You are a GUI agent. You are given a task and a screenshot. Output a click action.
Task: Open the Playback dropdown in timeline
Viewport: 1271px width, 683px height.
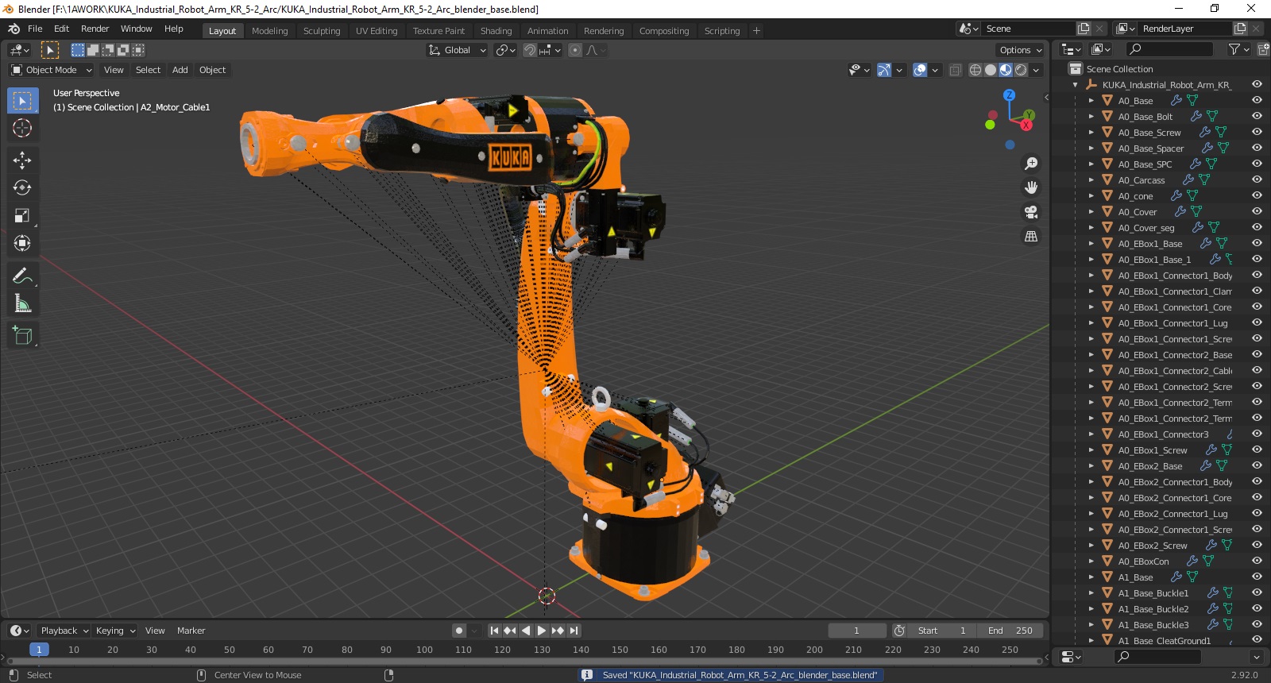pos(64,631)
